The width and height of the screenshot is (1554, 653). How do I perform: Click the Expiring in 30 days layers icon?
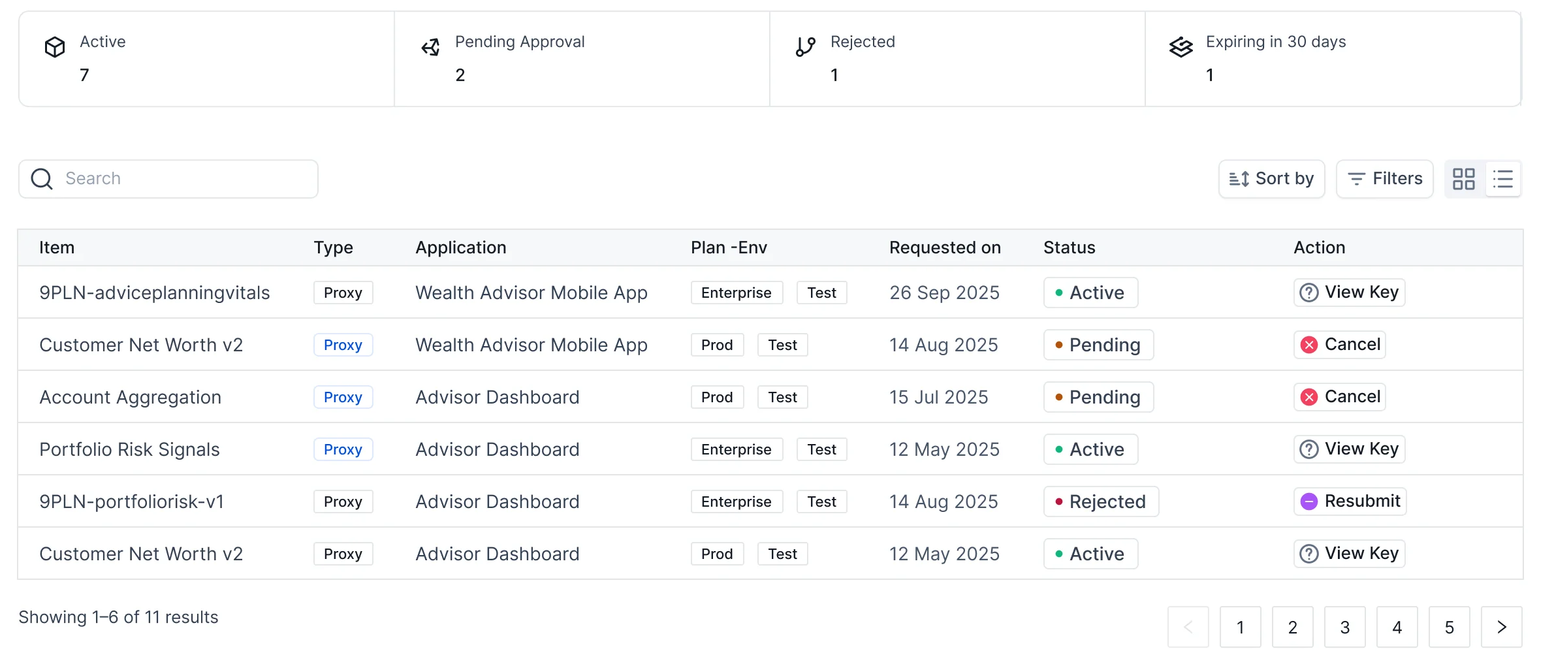click(1181, 47)
